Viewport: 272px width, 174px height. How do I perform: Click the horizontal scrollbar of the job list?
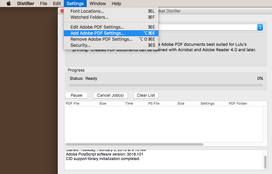(134, 144)
